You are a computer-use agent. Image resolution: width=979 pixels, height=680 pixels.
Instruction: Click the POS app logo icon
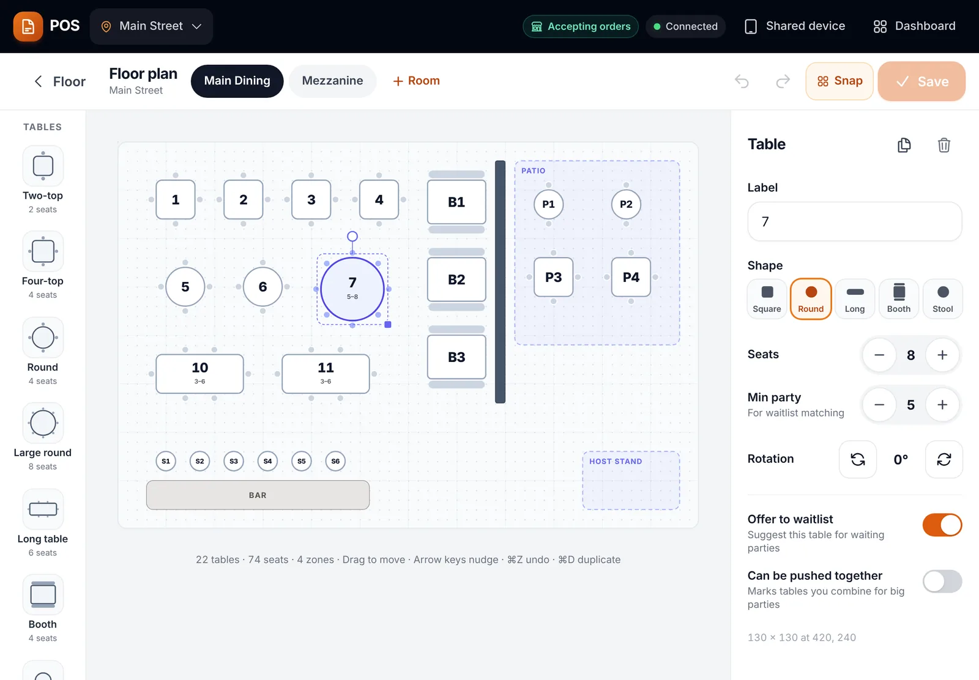28,26
